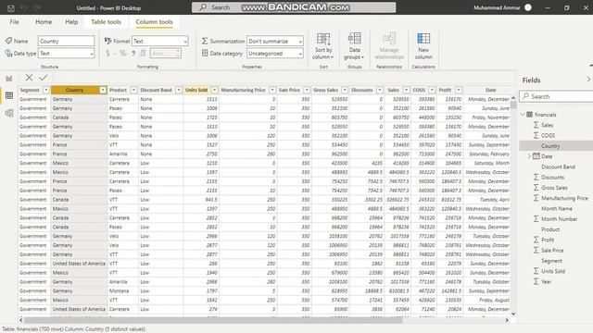Image resolution: width=593 pixels, height=333 pixels.
Task: Collapse the financials table tree
Action: pos(523,114)
